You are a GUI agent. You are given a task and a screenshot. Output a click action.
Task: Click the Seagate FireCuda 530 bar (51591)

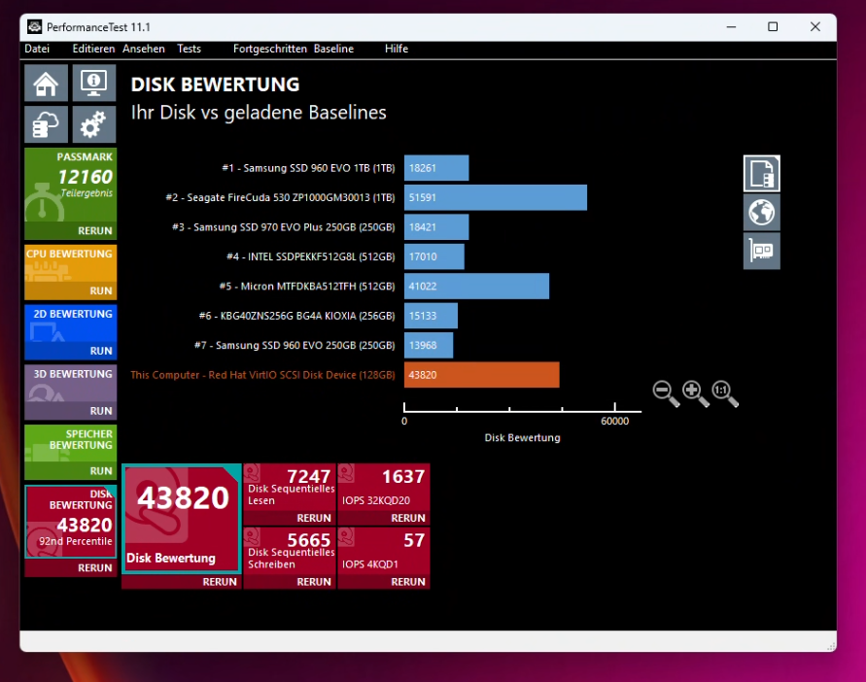tap(496, 197)
